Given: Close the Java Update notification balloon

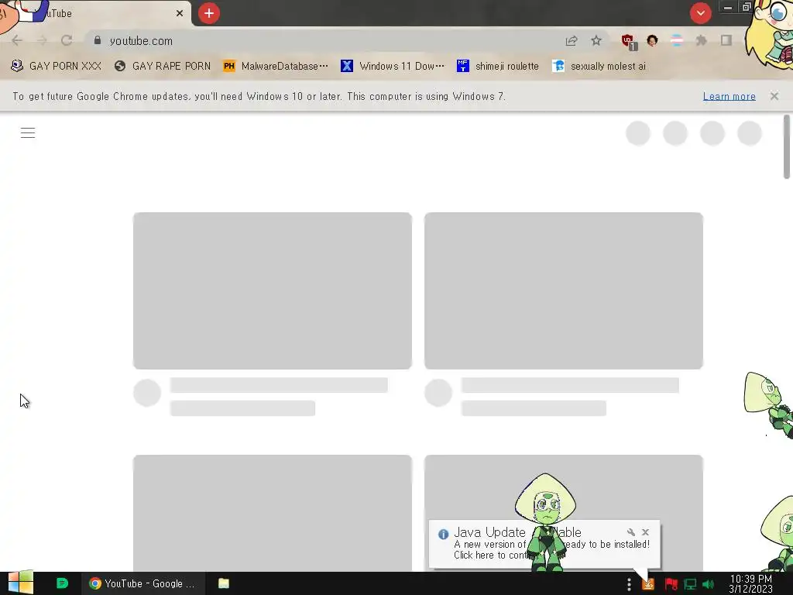Looking at the screenshot, I should click(645, 532).
